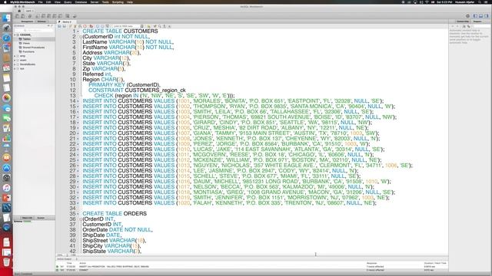This screenshot has height=276, width=492.
Task: Click the create new table toolbar icon
Action: (x=43, y=16)
